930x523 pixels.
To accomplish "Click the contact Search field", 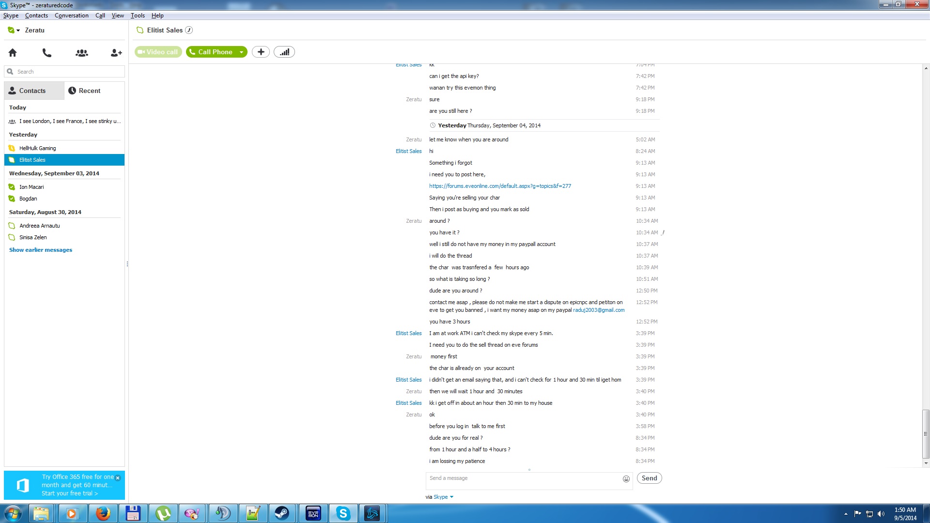I will click(64, 72).
